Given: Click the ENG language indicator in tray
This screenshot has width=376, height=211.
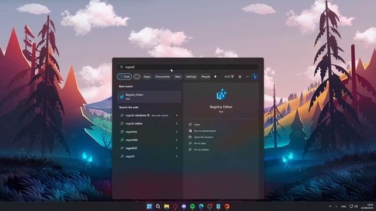Looking at the screenshot, I should point(344,206).
